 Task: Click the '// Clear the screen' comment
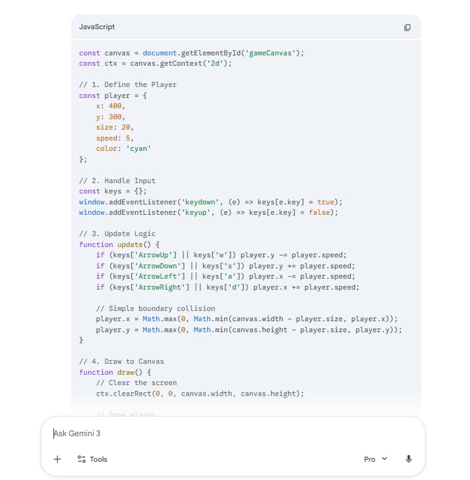pos(136,383)
